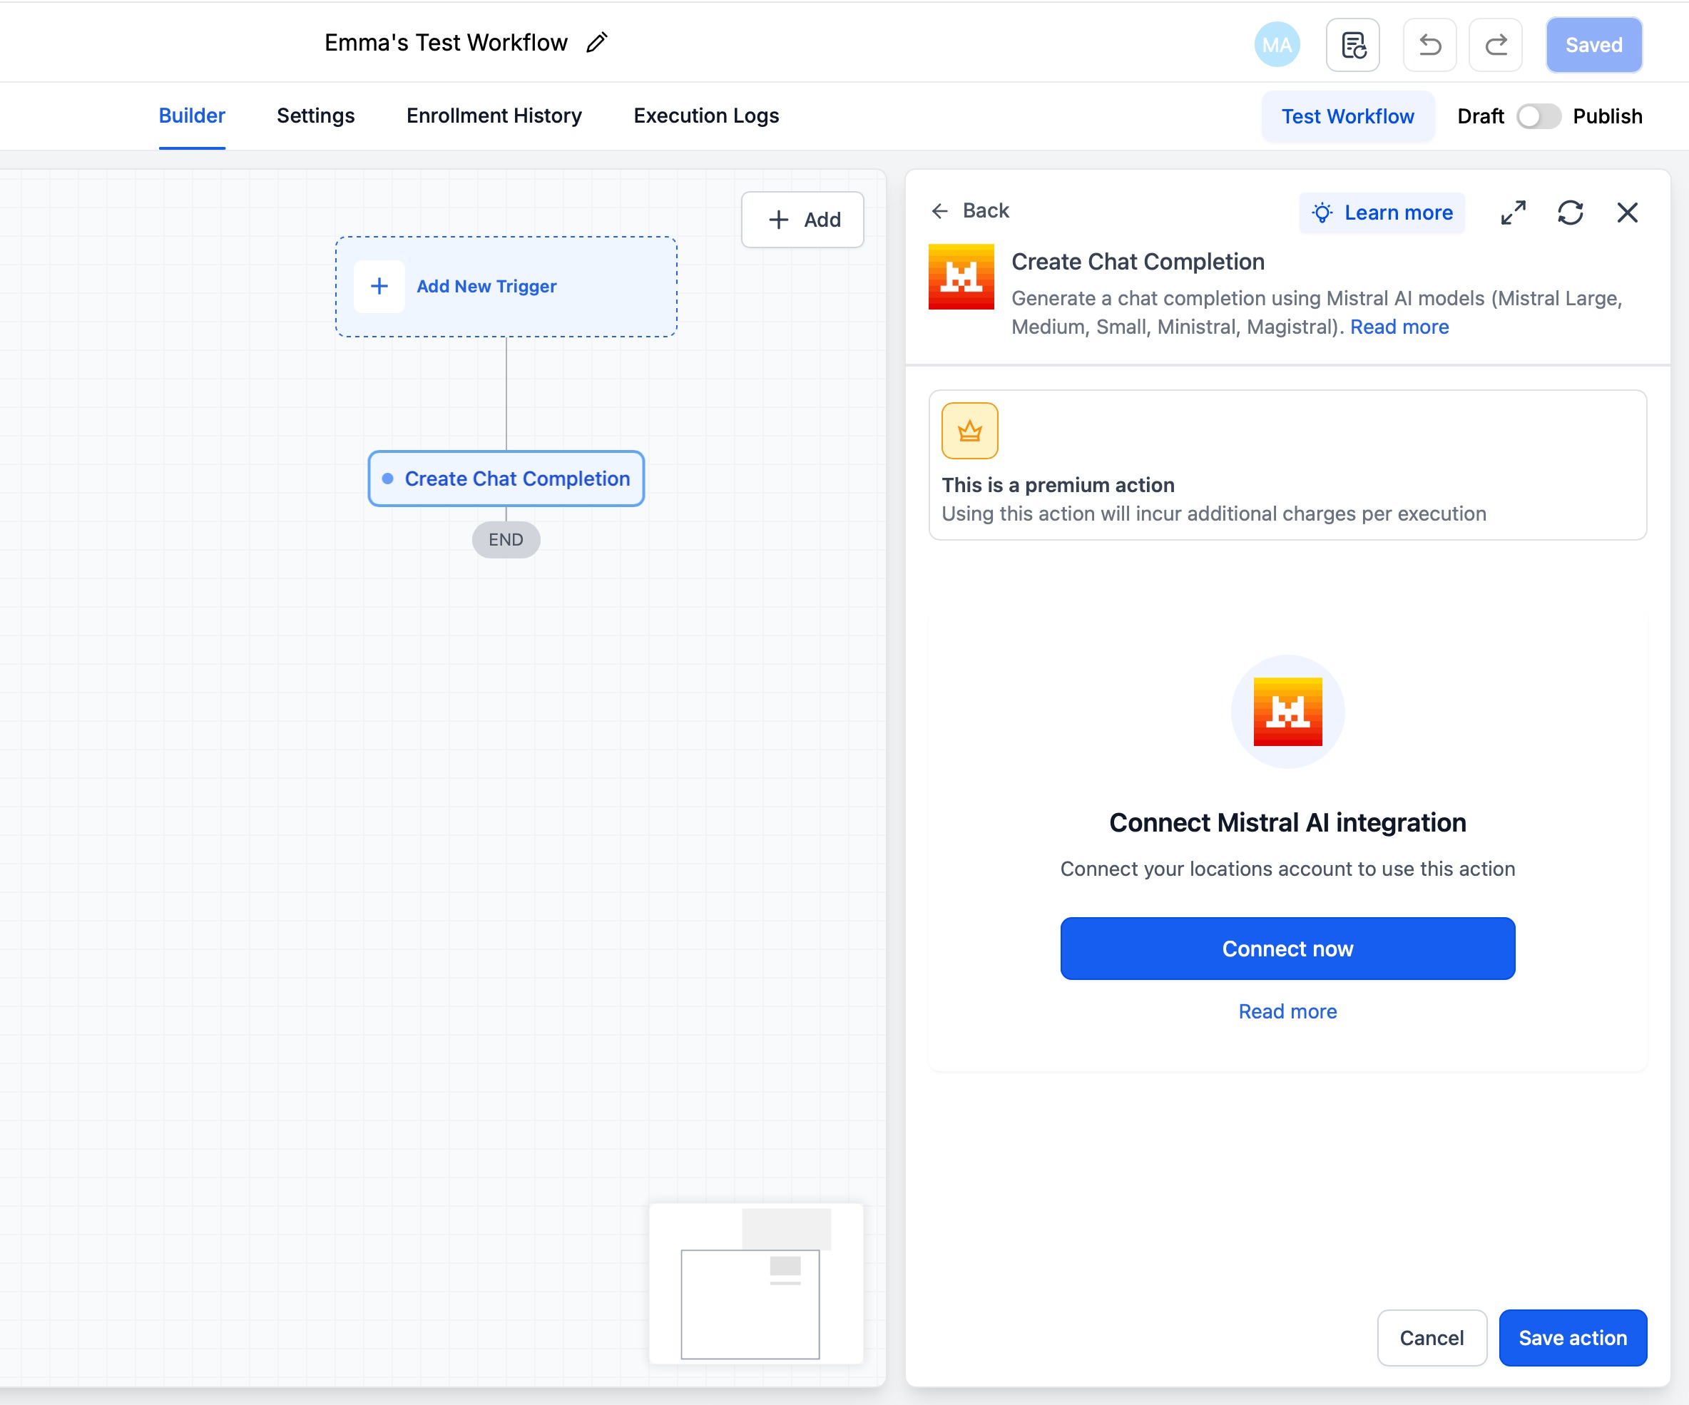This screenshot has height=1405, width=1689.
Task: View the Execution Logs tab
Action: click(706, 116)
